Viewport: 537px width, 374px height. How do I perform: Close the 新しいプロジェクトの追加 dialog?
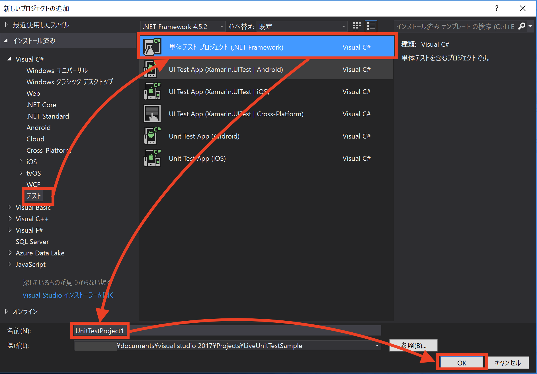pyautogui.click(x=523, y=8)
